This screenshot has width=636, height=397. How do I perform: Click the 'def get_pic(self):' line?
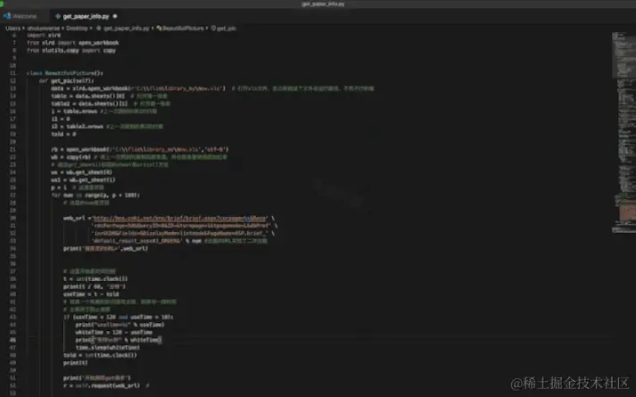pos(67,80)
